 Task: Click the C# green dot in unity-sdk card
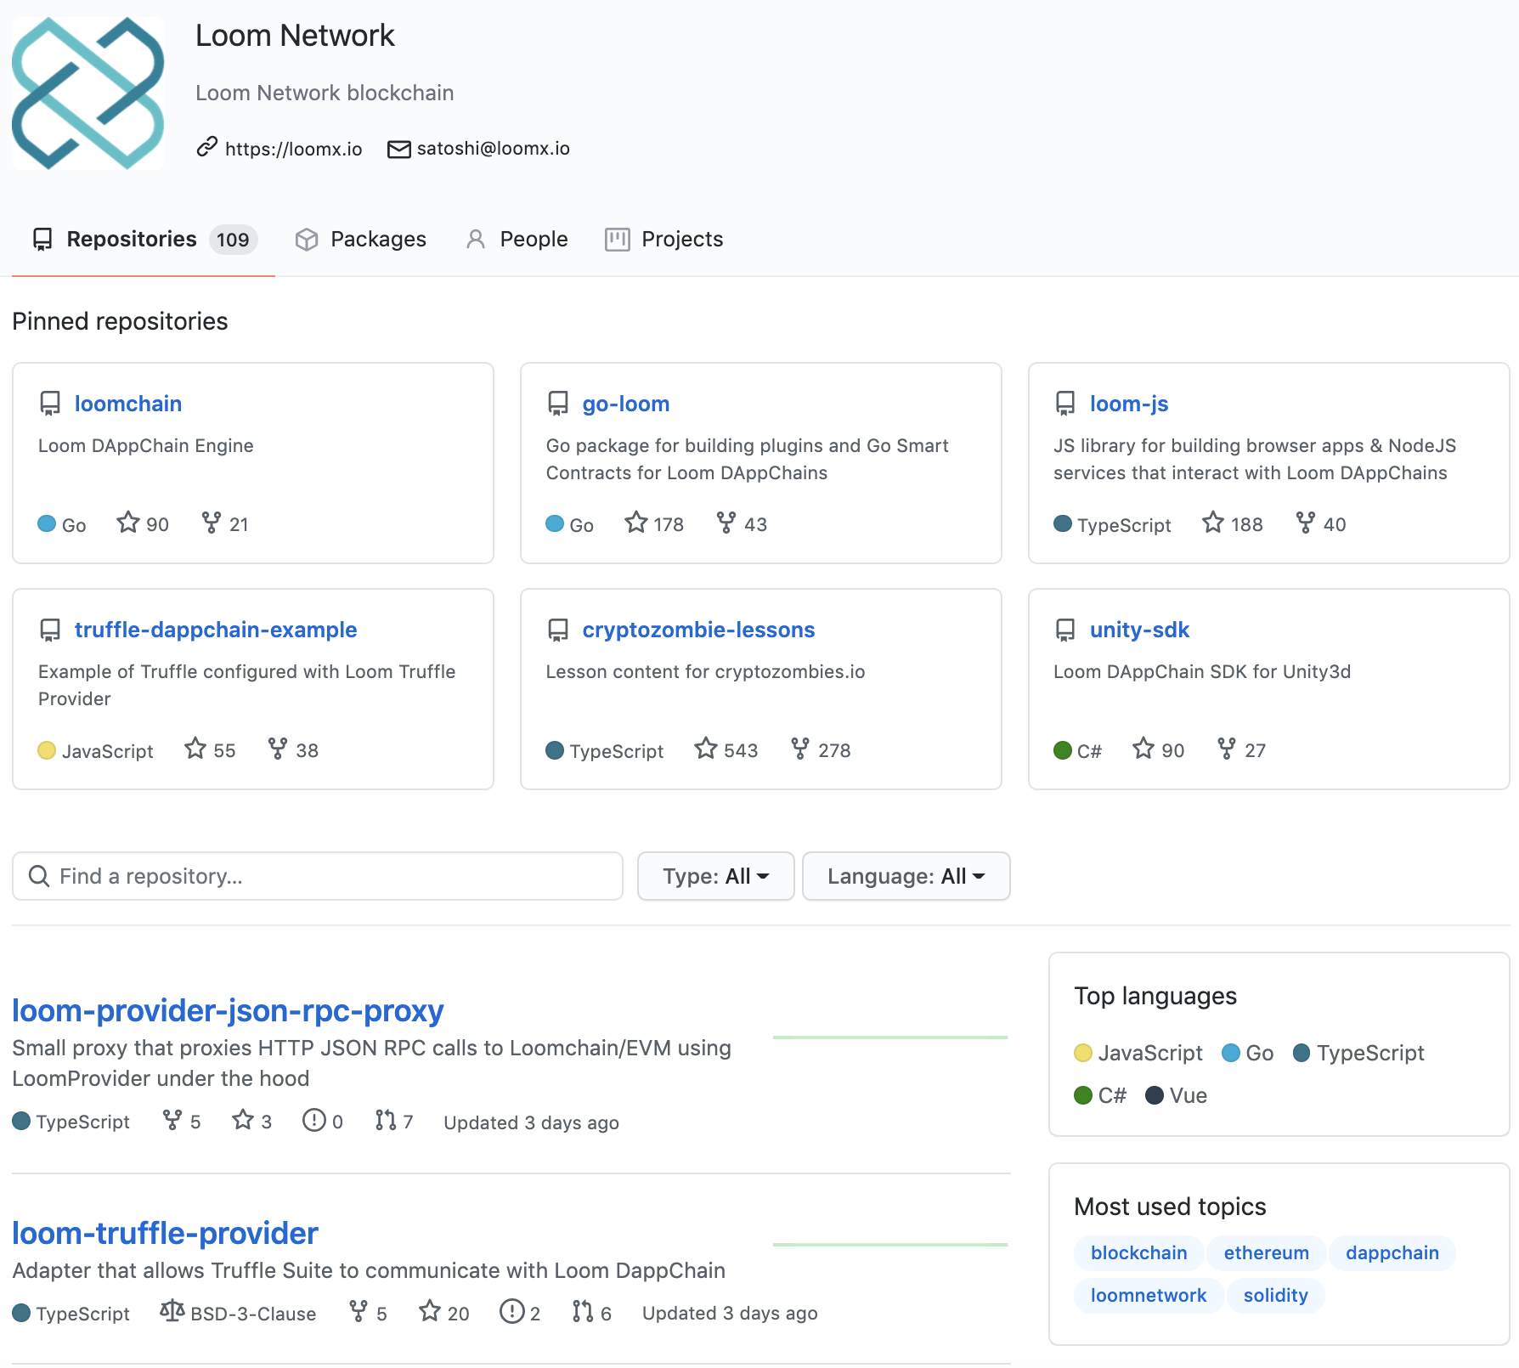(1063, 750)
